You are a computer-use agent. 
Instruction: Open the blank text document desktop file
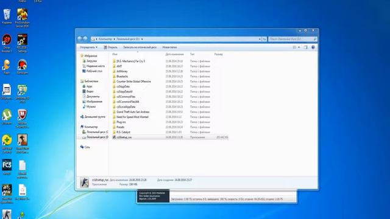(x=22, y=169)
